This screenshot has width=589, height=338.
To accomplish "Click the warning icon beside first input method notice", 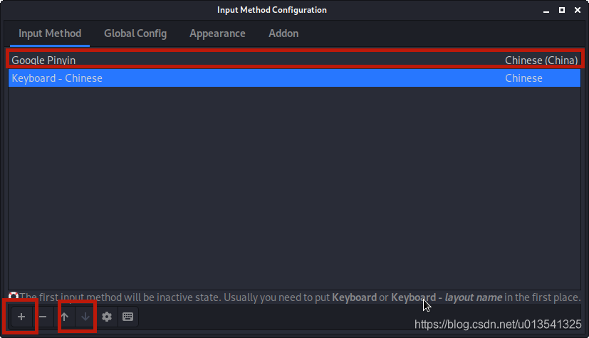I will point(14,296).
